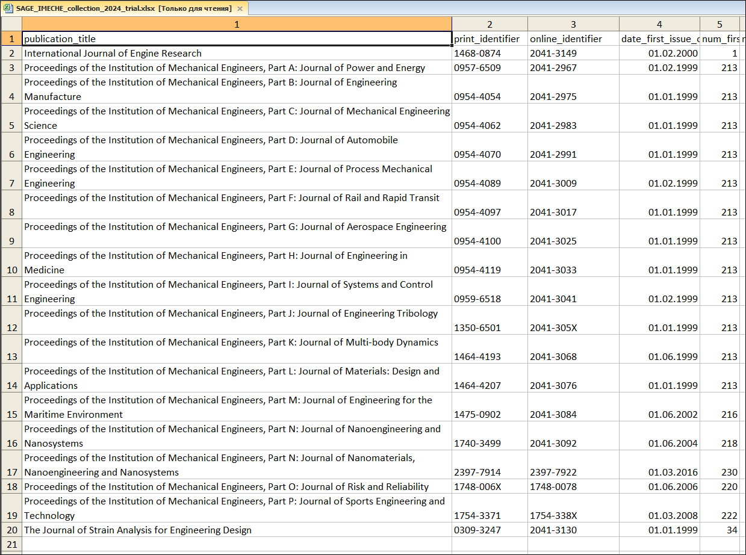Click the publication_title header cell
The height and width of the screenshot is (555, 746).
[237, 39]
